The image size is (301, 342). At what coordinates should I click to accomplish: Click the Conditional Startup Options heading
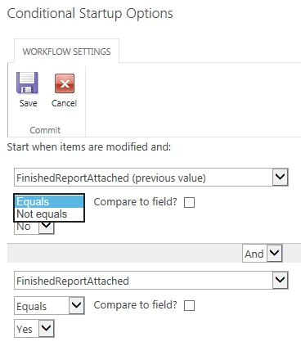[x=90, y=14]
